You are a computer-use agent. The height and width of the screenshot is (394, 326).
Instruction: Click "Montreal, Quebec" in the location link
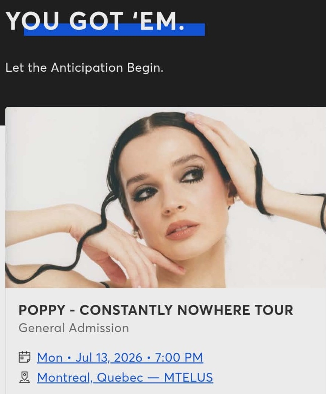[x=90, y=377]
